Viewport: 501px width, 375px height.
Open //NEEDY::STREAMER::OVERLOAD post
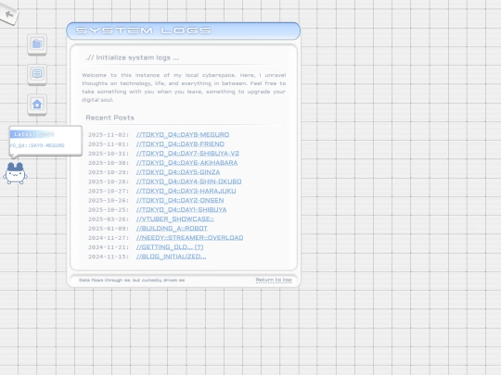coord(190,238)
